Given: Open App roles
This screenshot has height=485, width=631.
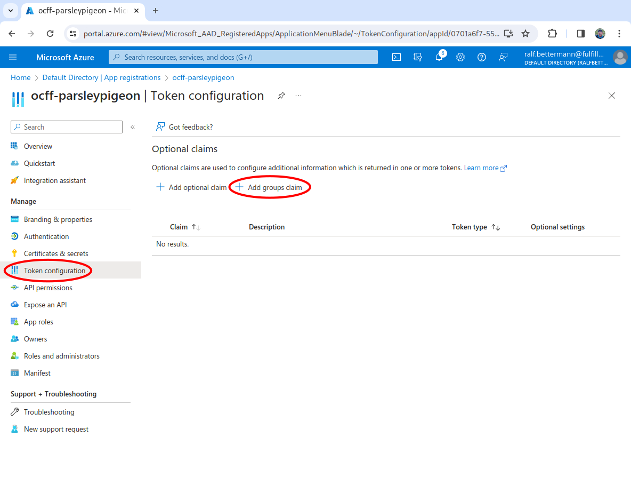Looking at the screenshot, I should tap(38, 322).
